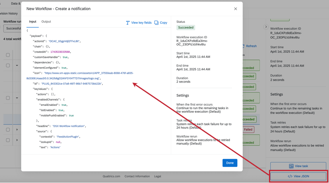Open the Legal footer link
Screen dimensions: 329x183
pos(158,176)
